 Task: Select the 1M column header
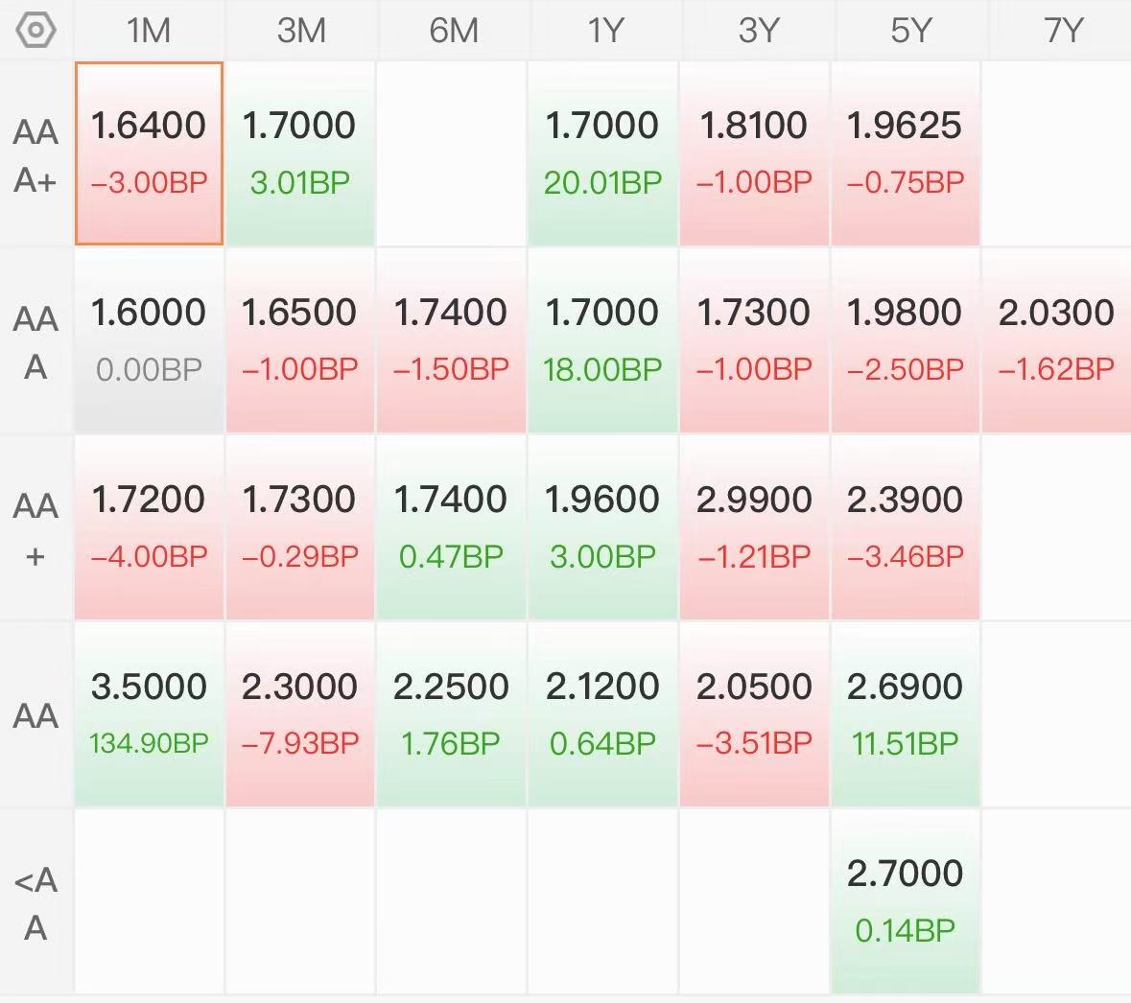pyautogui.click(x=149, y=31)
